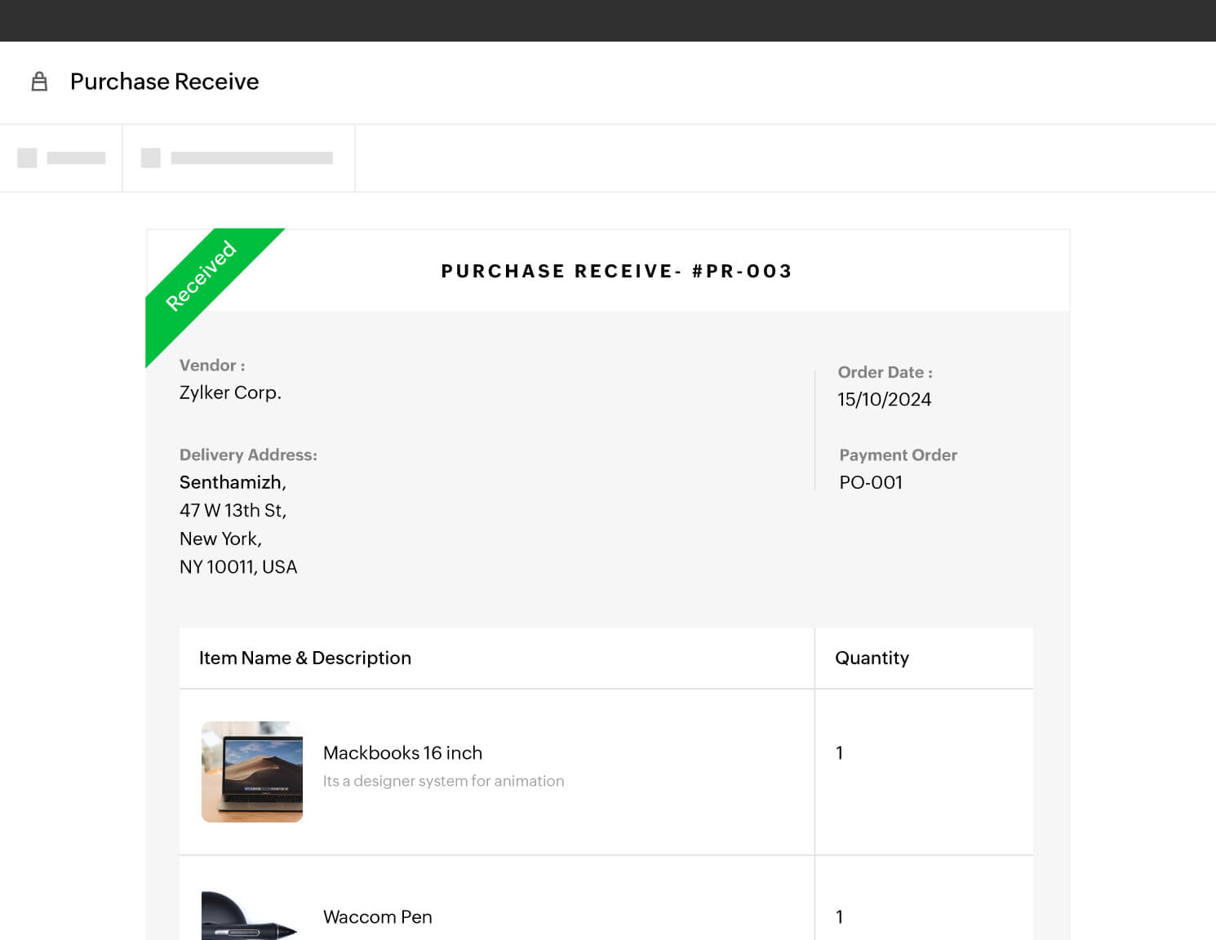Switch to the wider second placeholder tab
Viewport: 1216px width, 940px height.
238,157
